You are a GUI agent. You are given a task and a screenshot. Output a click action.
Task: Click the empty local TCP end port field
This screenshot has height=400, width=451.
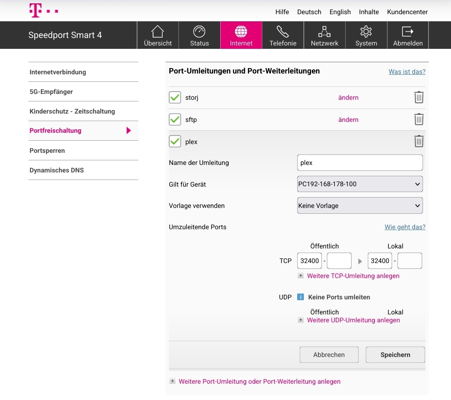pyautogui.click(x=410, y=261)
